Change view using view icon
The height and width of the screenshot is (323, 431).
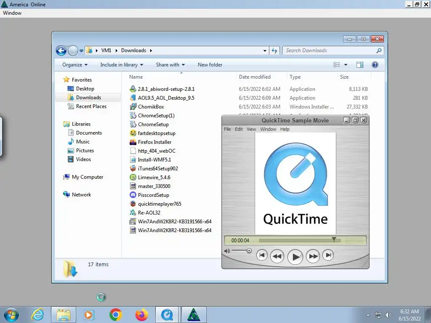[x=336, y=65]
